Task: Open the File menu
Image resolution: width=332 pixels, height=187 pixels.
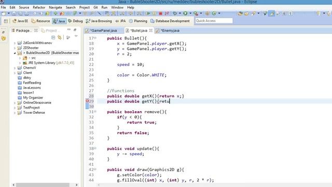Action: click(x=4, y=7)
